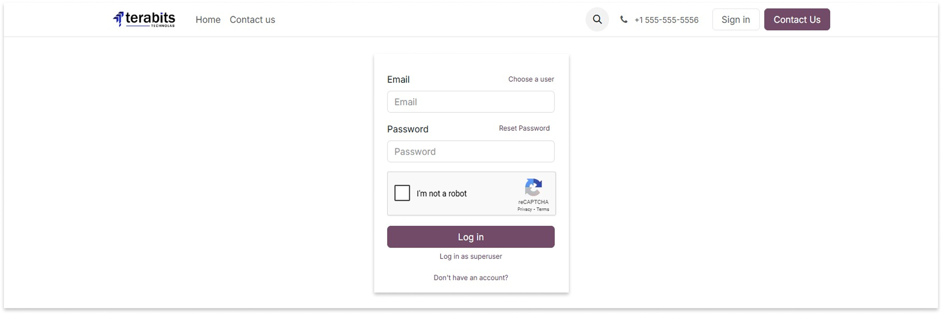Open the Contact us nav item

point(252,19)
